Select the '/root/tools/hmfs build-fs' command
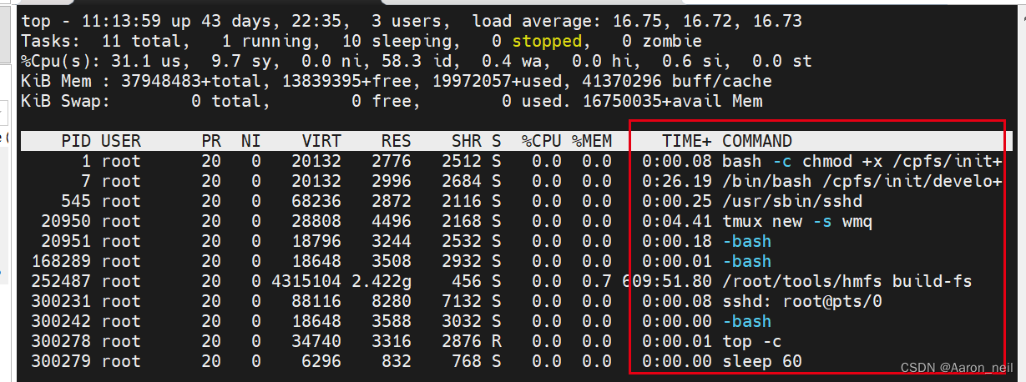 (847, 281)
